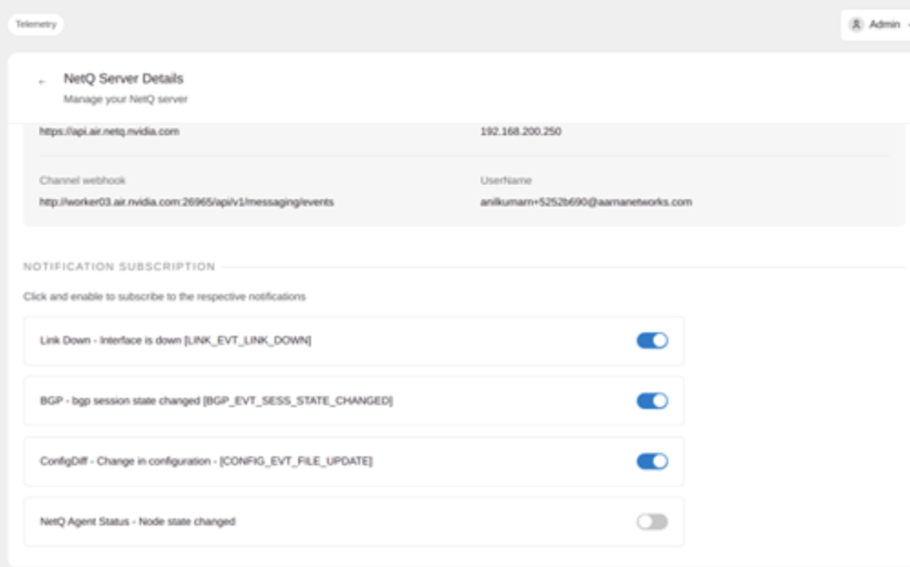Image resolution: width=910 pixels, height=567 pixels.
Task: Click the Manage your NetQ server subtitle
Action: pos(126,99)
